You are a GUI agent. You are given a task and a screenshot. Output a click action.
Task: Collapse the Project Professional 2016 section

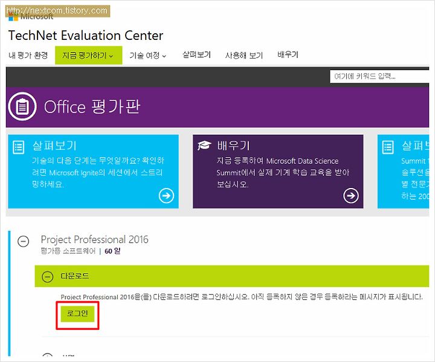24,241
